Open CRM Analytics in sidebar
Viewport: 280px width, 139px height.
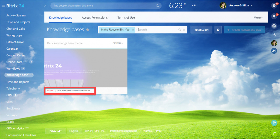(x=15, y=129)
